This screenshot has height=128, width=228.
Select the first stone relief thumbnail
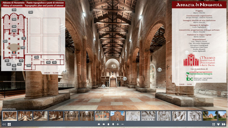[133, 116]
